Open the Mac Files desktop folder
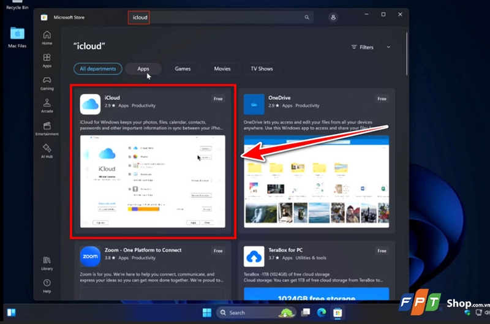The height and width of the screenshot is (324, 490). tap(17, 37)
